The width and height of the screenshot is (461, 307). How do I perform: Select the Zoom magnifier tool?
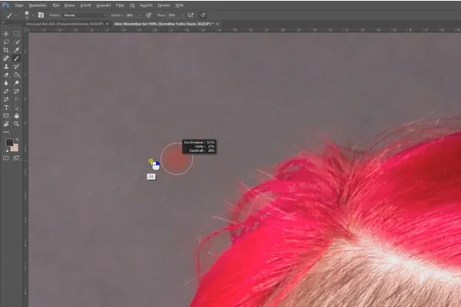[16, 124]
